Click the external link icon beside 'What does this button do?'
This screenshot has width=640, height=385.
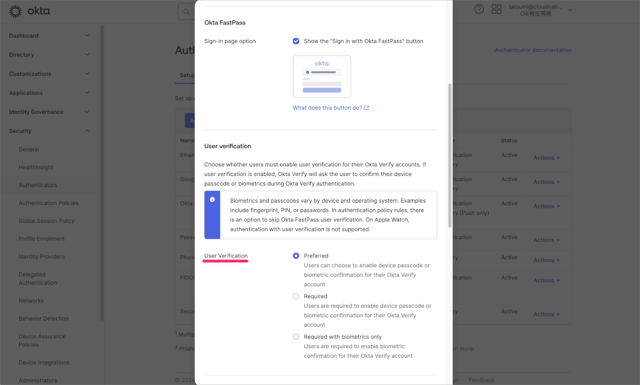(x=366, y=108)
